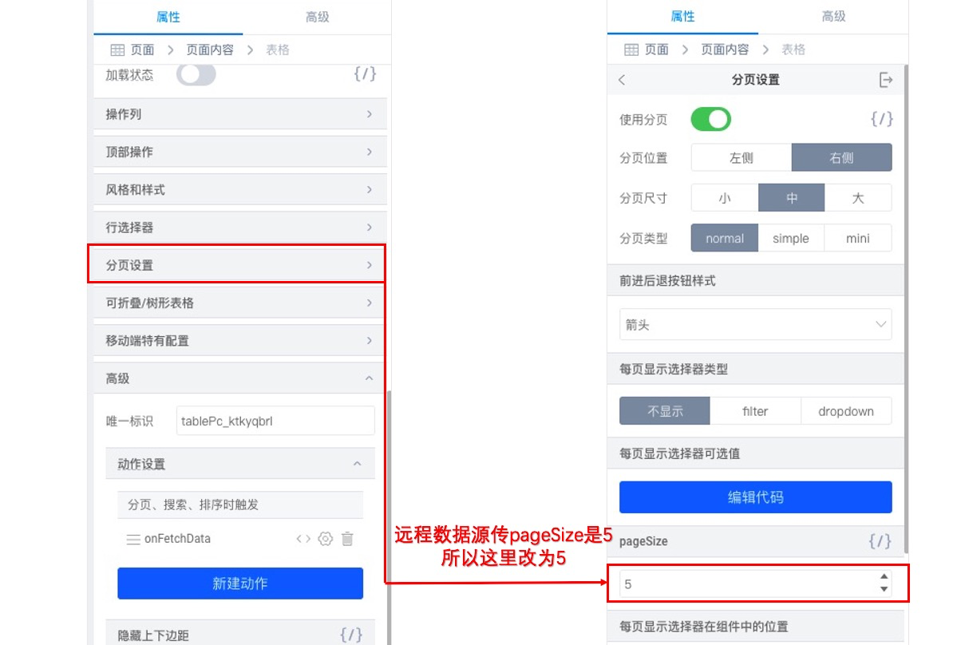Switch to the 高级 tab in right panel
The width and height of the screenshot is (957, 645).
pos(833,17)
